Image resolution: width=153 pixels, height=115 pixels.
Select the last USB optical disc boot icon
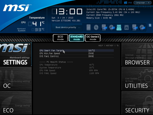pos(142,27)
